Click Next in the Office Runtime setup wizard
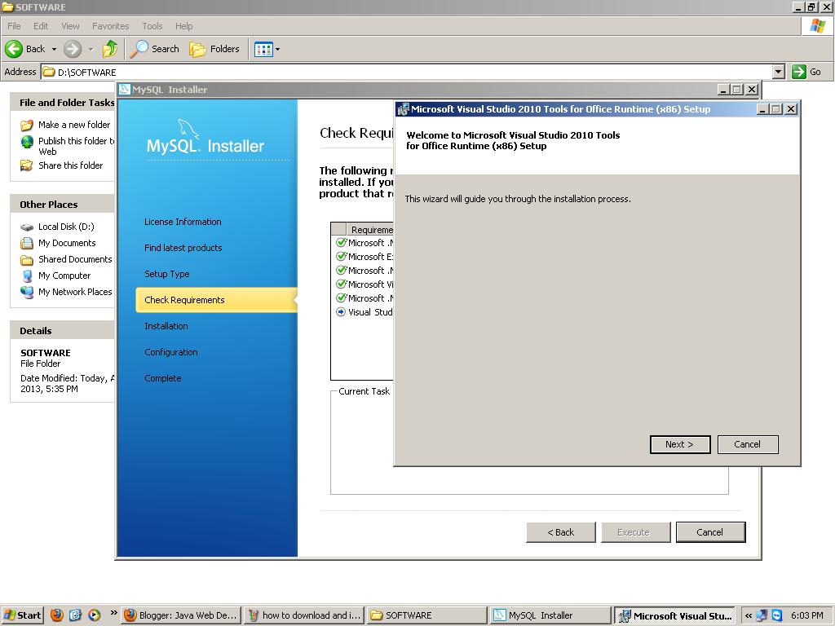This screenshot has width=835, height=626. click(x=679, y=444)
